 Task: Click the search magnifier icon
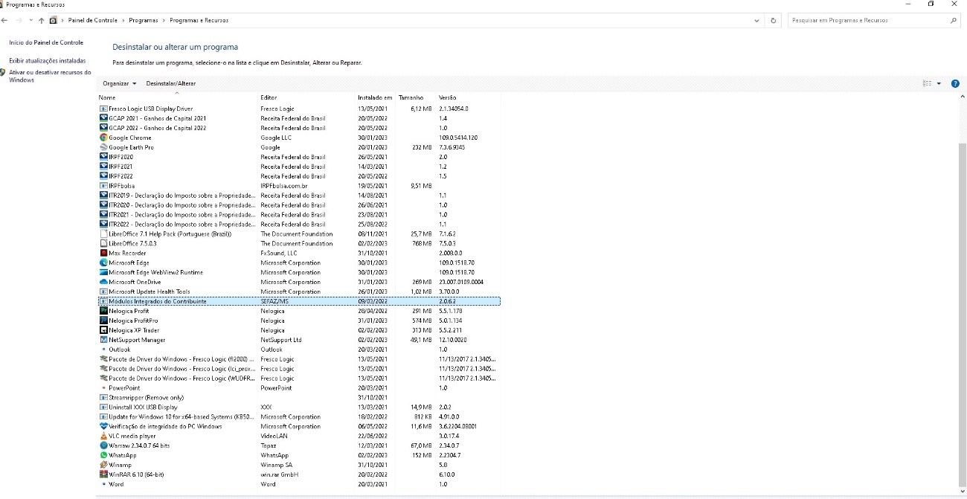tap(954, 21)
